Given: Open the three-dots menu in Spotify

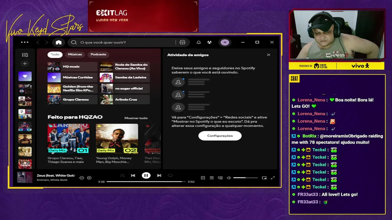Looking at the screenshot, I should pyautogui.click(x=24, y=42).
